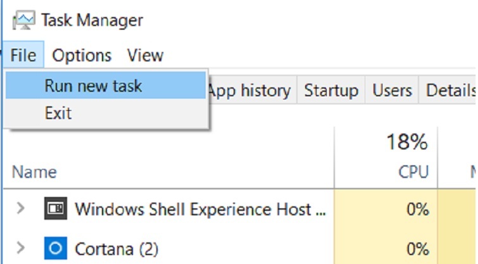Sort processes by the CPU column header
Viewport: 478px width, 264px height.
pyautogui.click(x=413, y=172)
